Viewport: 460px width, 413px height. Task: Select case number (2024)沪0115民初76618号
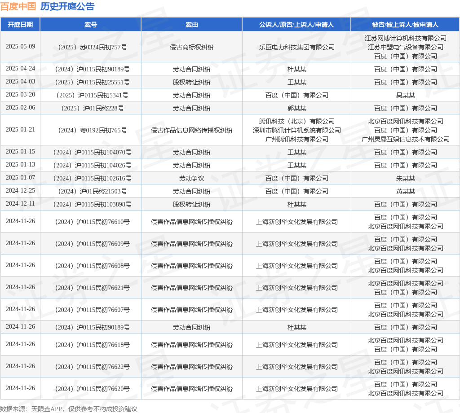93,345
